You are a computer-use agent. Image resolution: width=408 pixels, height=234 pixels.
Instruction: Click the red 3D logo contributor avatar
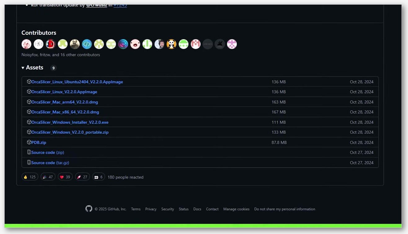coord(51,44)
